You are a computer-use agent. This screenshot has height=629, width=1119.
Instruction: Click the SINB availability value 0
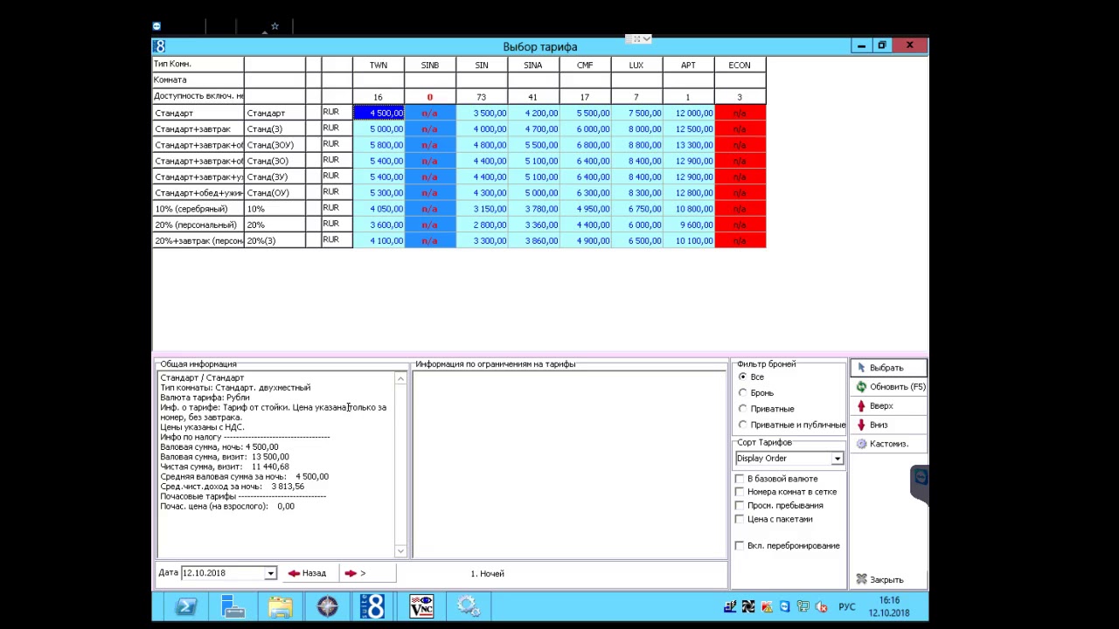[x=429, y=97]
